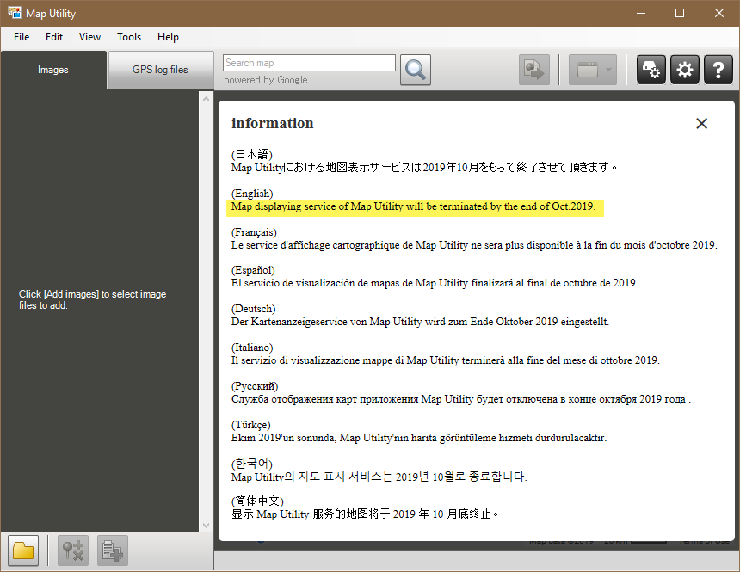Click the image list scroll down arrow

coord(206,525)
